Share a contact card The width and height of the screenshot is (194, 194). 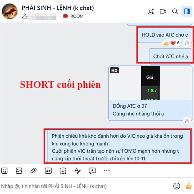tap(48, 171)
